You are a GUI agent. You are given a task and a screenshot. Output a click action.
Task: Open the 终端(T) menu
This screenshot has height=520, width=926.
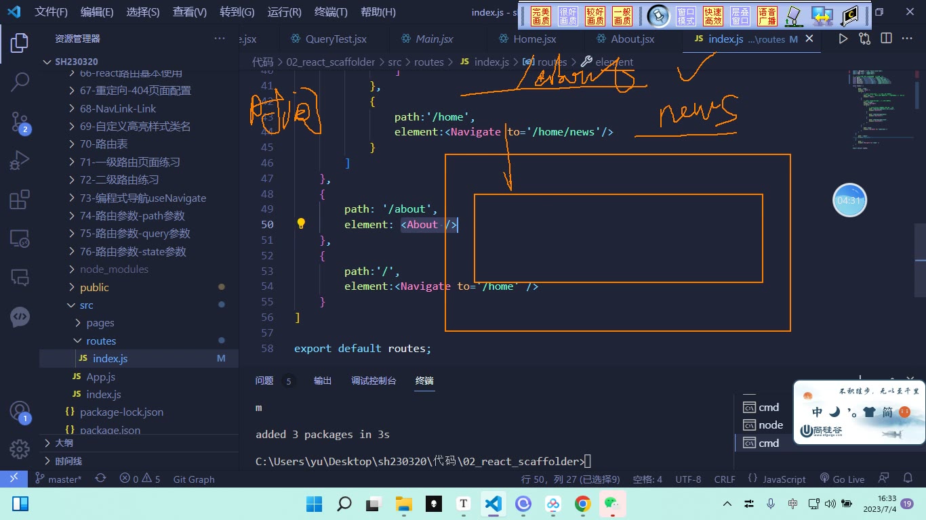[x=331, y=12]
